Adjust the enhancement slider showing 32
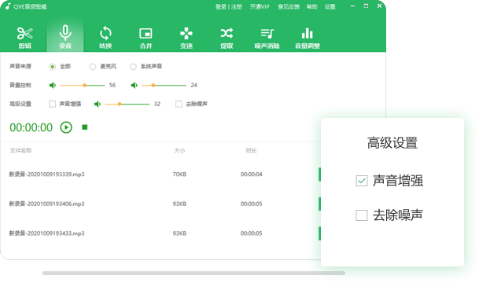The height and width of the screenshot is (283, 479). (127, 104)
